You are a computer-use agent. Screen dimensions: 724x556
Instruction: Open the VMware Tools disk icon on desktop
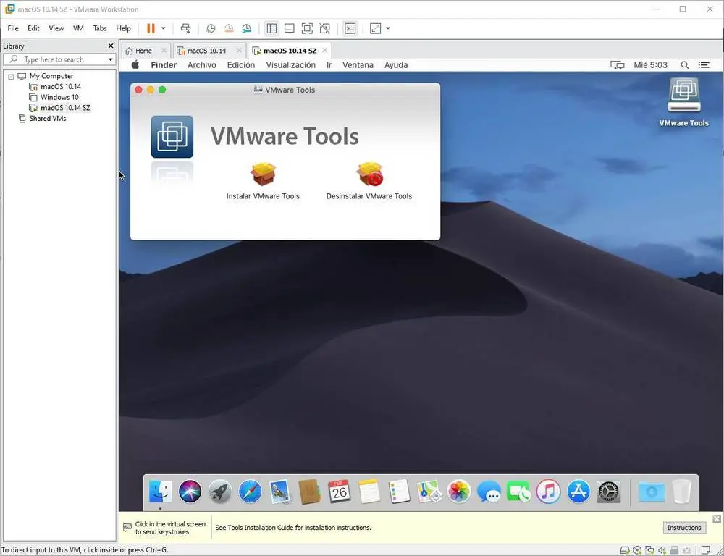684,95
